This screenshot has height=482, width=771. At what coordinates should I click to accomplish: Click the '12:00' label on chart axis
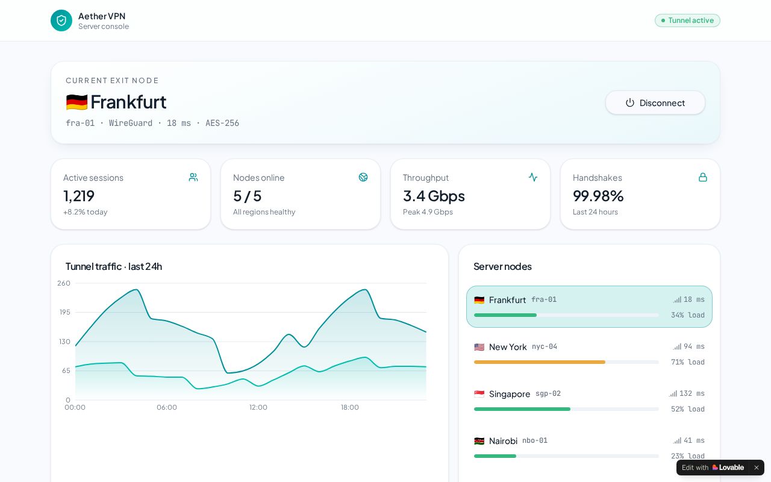click(258, 407)
